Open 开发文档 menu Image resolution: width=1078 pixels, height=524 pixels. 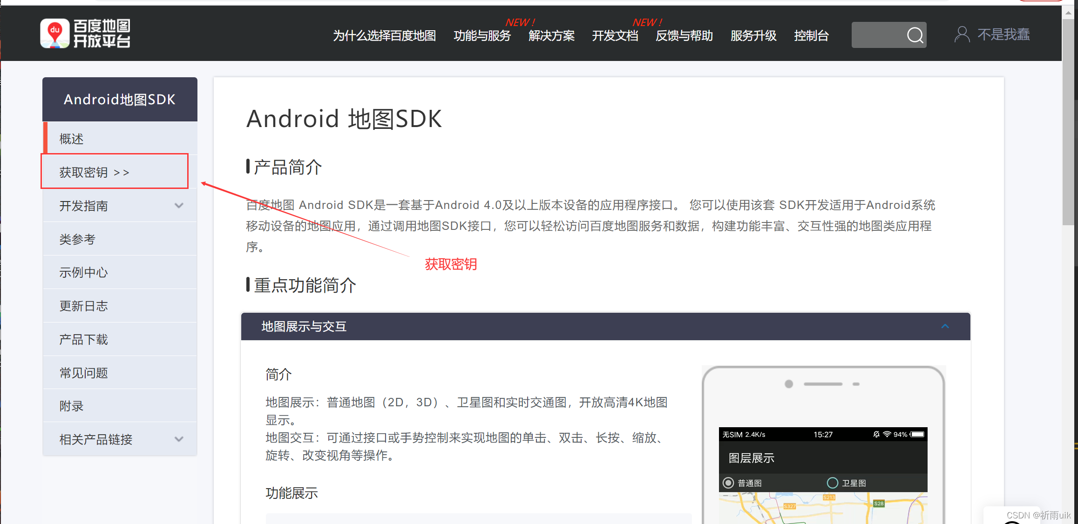[615, 35]
